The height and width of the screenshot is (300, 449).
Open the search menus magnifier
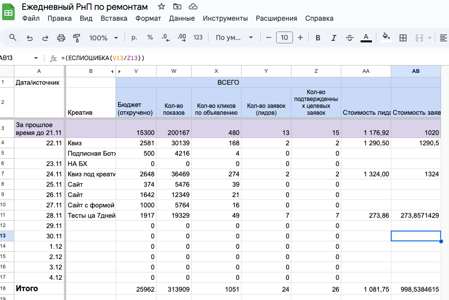(x=13, y=37)
